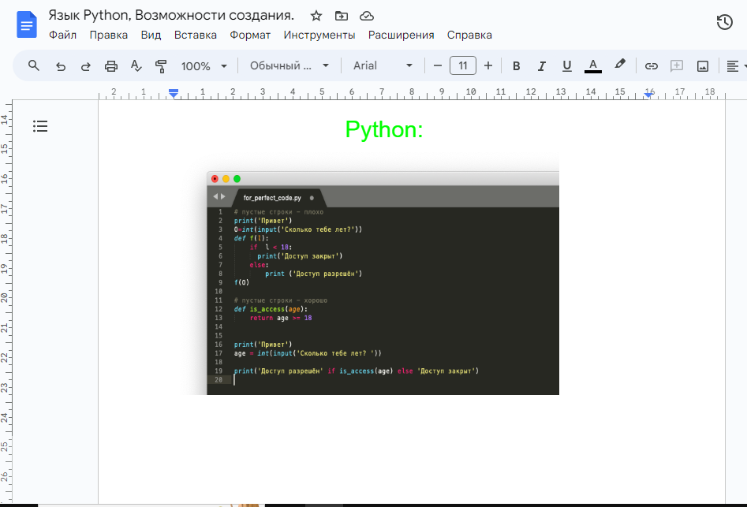Redo the last action

86,66
